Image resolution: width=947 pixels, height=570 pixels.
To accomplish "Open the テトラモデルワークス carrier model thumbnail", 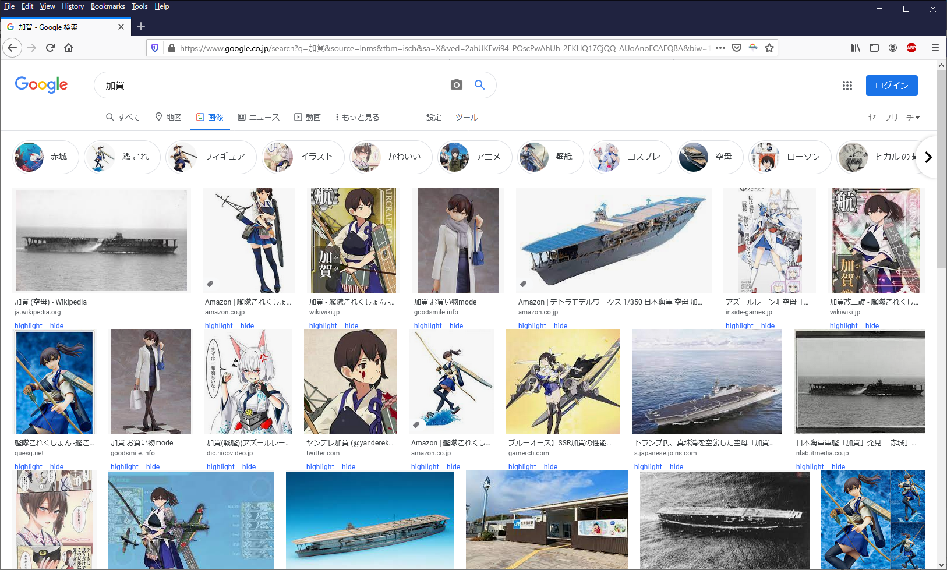I will tap(614, 240).
